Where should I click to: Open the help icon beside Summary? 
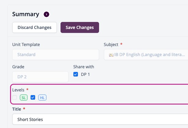pyautogui.click(x=46, y=14)
